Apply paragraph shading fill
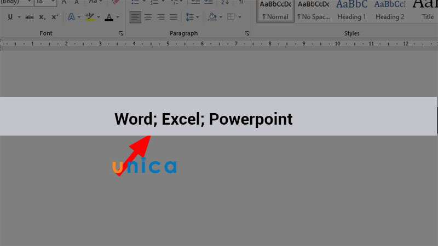The height and width of the screenshot is (246, 438). tap(212, 17)
